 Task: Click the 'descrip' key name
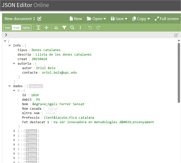(x=24, y=54)
